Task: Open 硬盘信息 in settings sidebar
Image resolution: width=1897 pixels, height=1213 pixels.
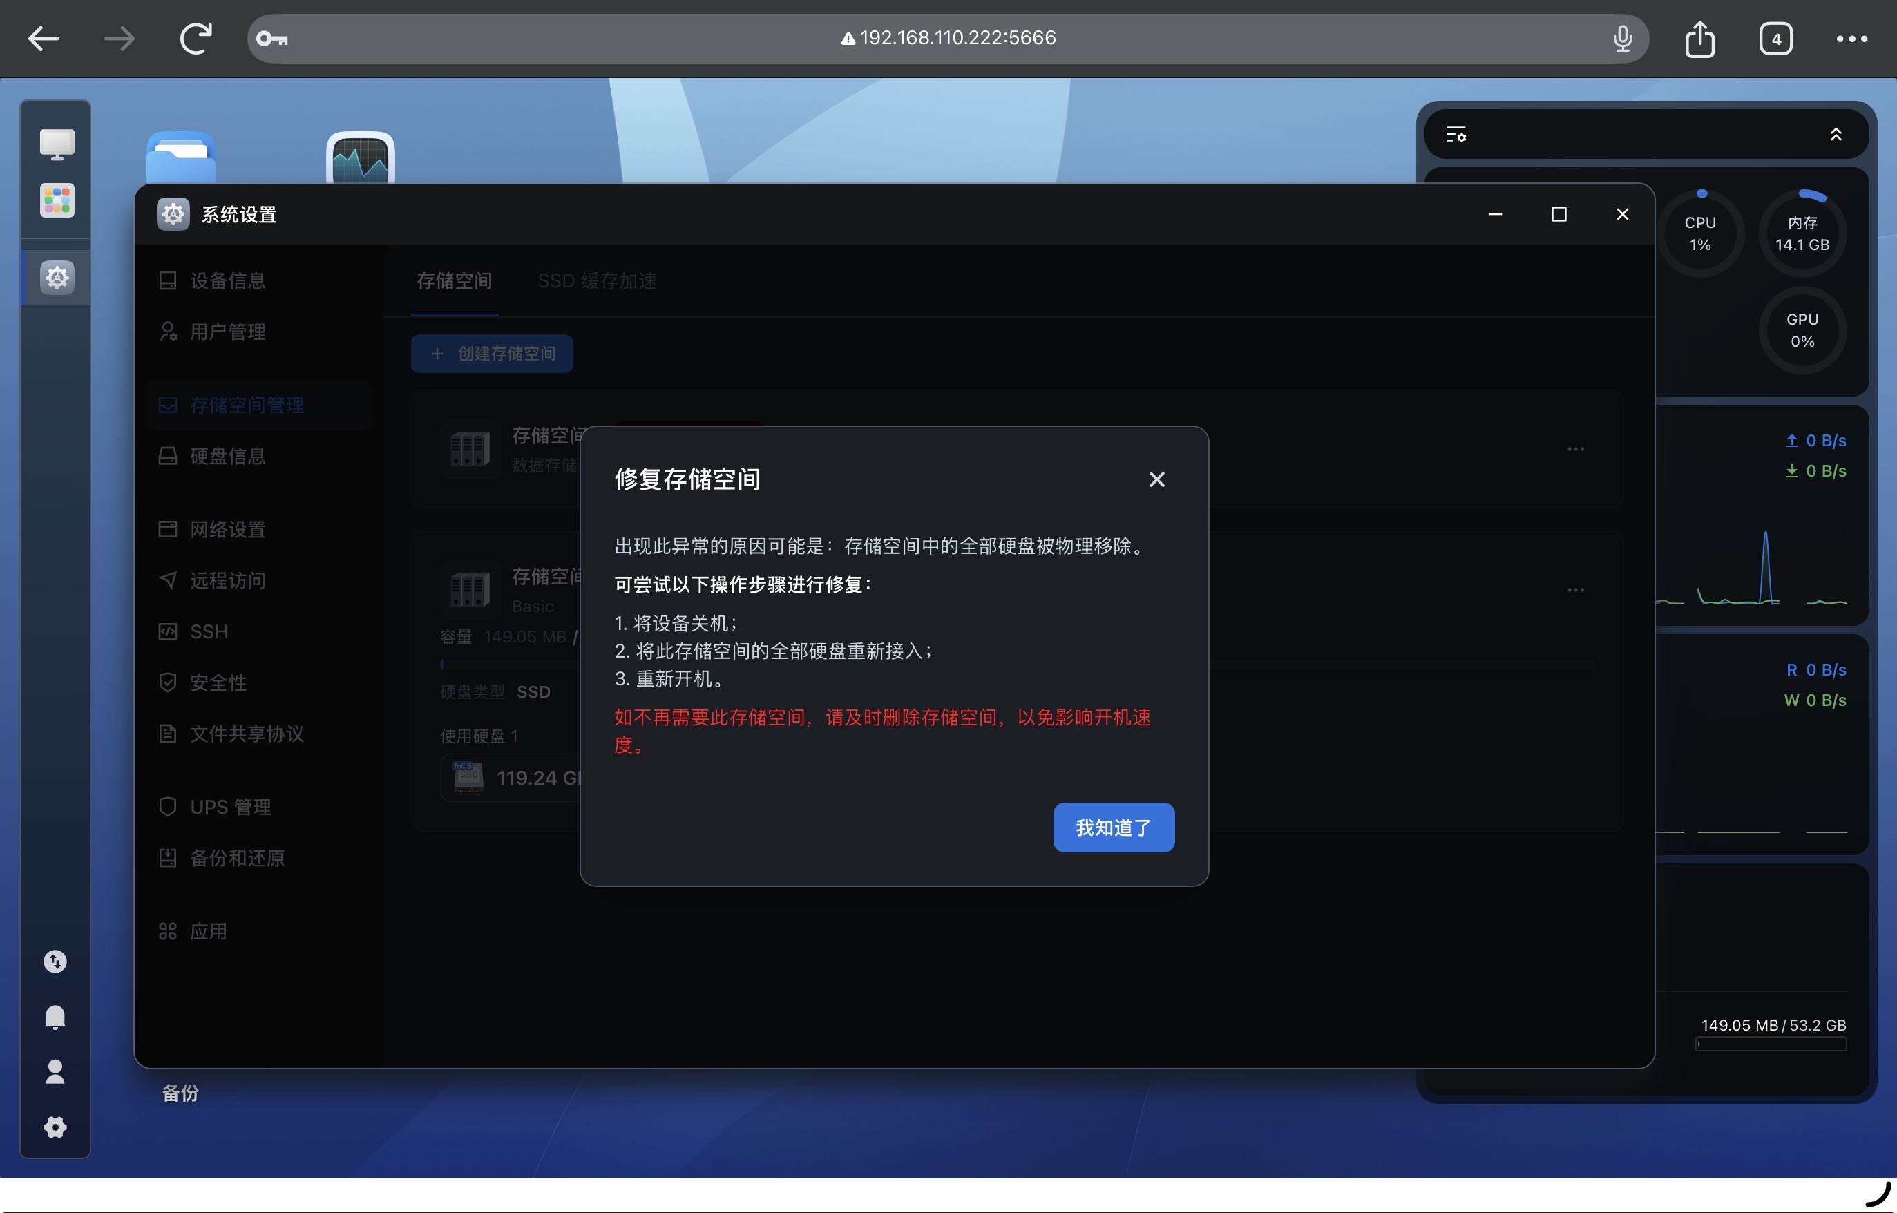Action: [x=258, y=456]
